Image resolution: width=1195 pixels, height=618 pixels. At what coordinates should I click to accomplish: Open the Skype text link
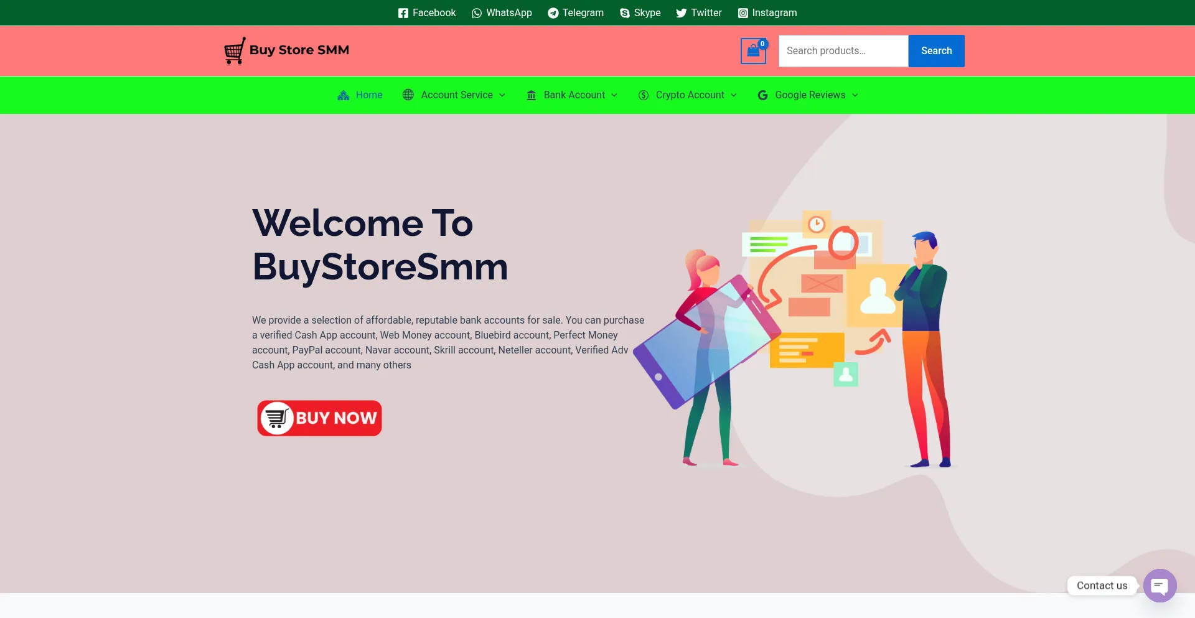pos(647,13)
